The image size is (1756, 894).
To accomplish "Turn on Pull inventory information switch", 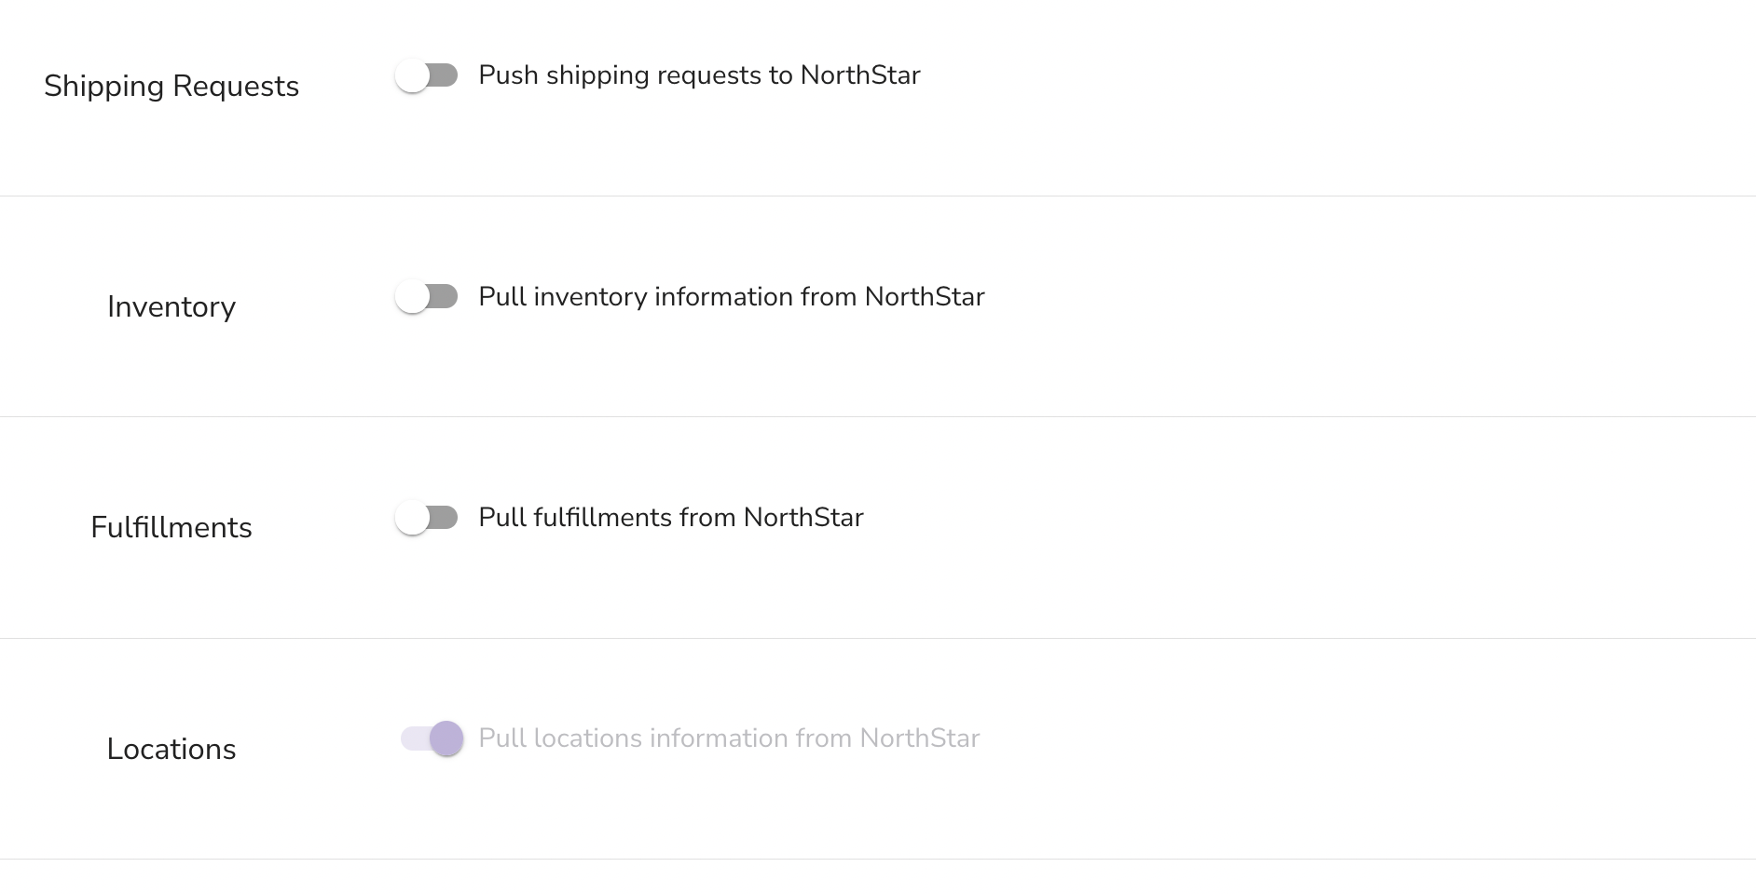I will [x=427, y=297].
